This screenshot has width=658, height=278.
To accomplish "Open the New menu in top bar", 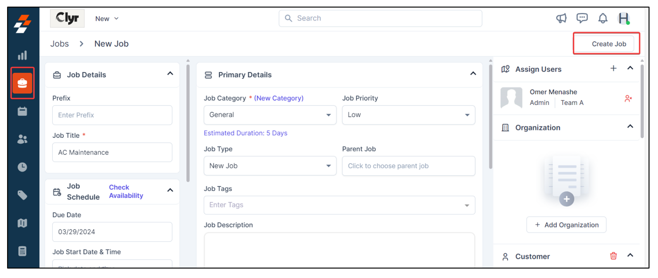I will (x=107, y=19).
